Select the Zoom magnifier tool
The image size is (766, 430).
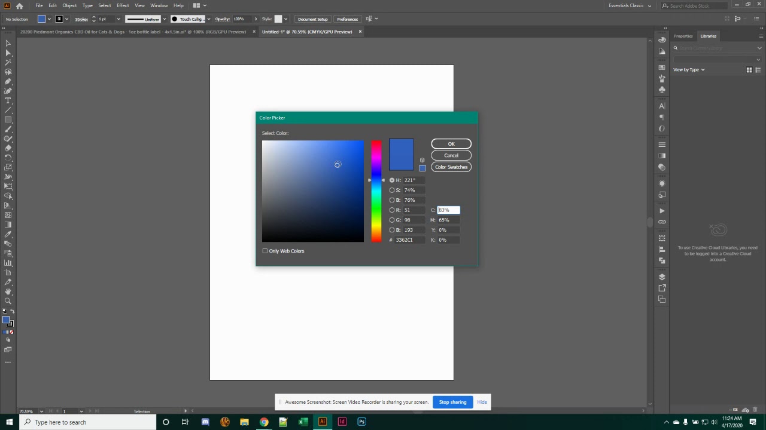8,301
